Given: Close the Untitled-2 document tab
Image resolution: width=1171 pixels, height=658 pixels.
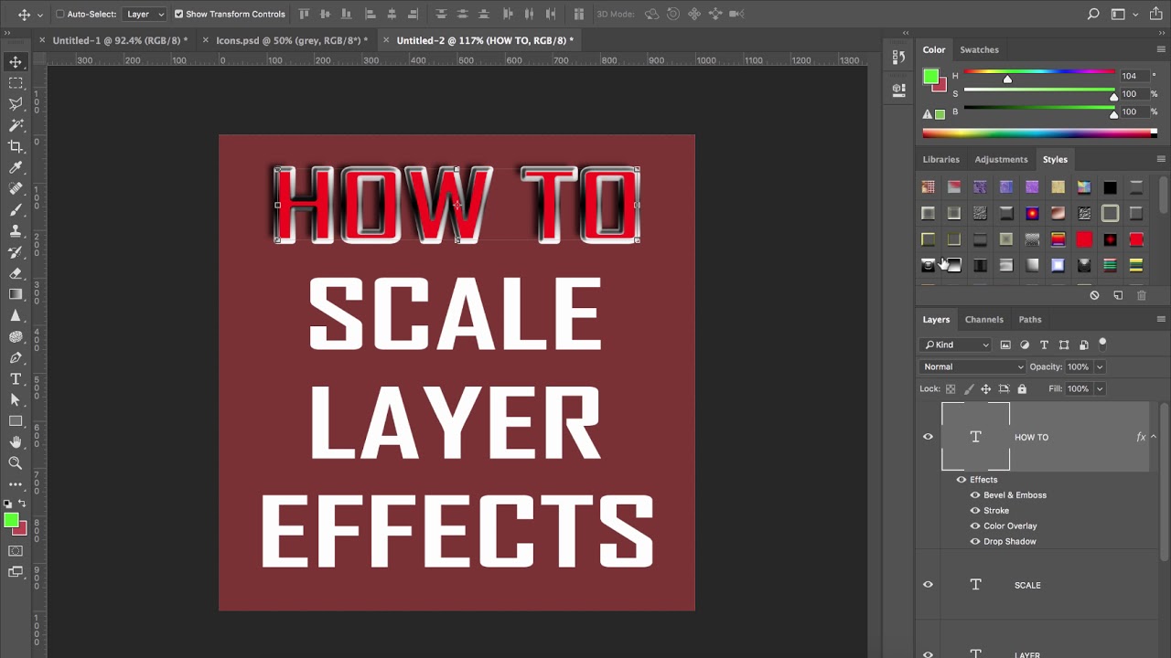Looking at the screenshot, I should [386, 40].
